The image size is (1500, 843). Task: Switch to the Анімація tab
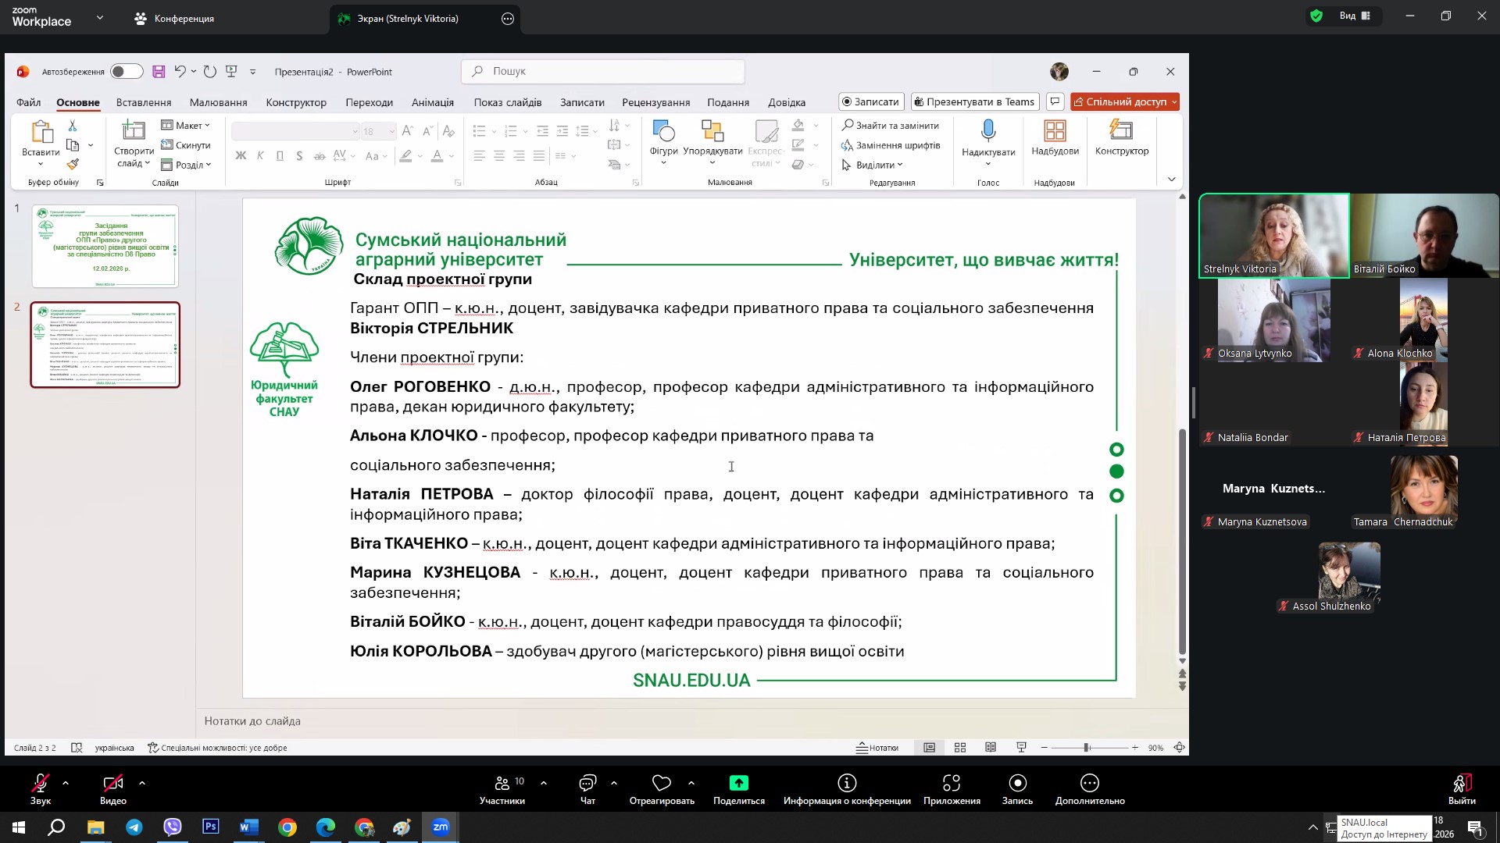click(x=432, y=102)
